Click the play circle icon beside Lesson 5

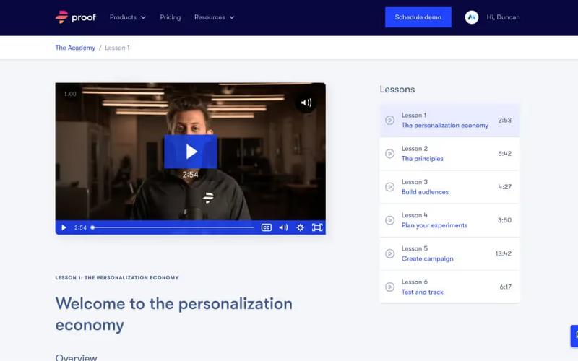389,253
